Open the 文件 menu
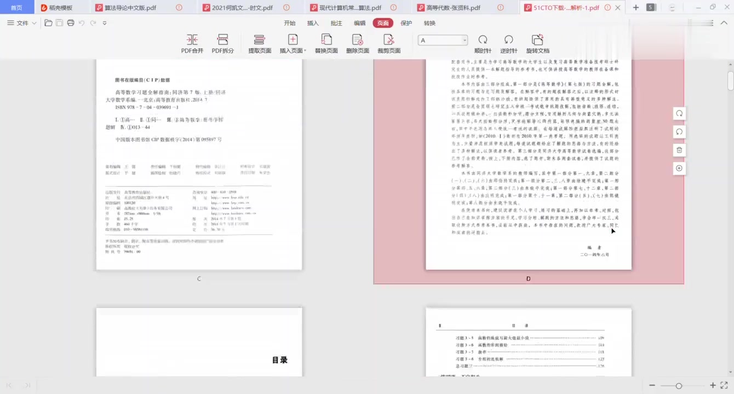This screenshot has width=734, height=394. pyautogui.click(x=22, y=23)
